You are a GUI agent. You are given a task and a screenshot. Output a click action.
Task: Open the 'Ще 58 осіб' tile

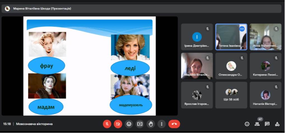(x=231, y=95)
